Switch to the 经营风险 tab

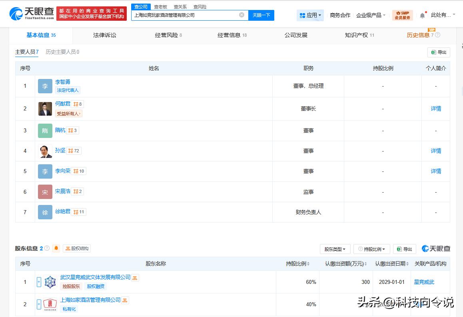pyautogui.click(x=168, y=35)
